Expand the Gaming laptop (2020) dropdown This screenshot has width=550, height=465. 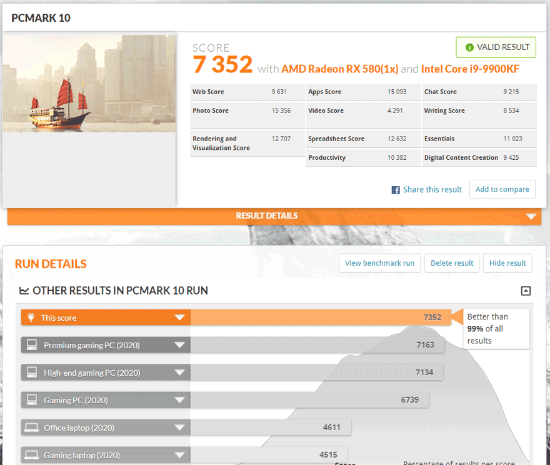point(179,454)
